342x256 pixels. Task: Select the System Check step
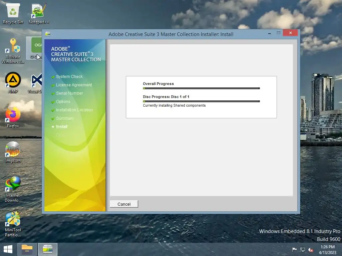tap(69, 77)
